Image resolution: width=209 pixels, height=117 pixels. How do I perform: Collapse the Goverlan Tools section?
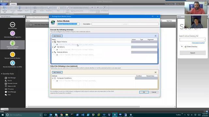[x=2, y=74]
